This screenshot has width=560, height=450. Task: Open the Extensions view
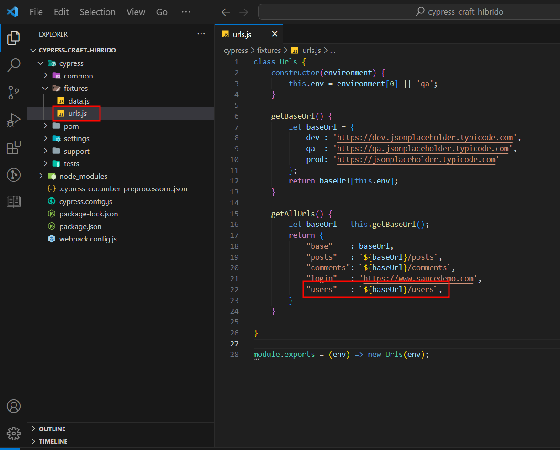pos(14,147)
